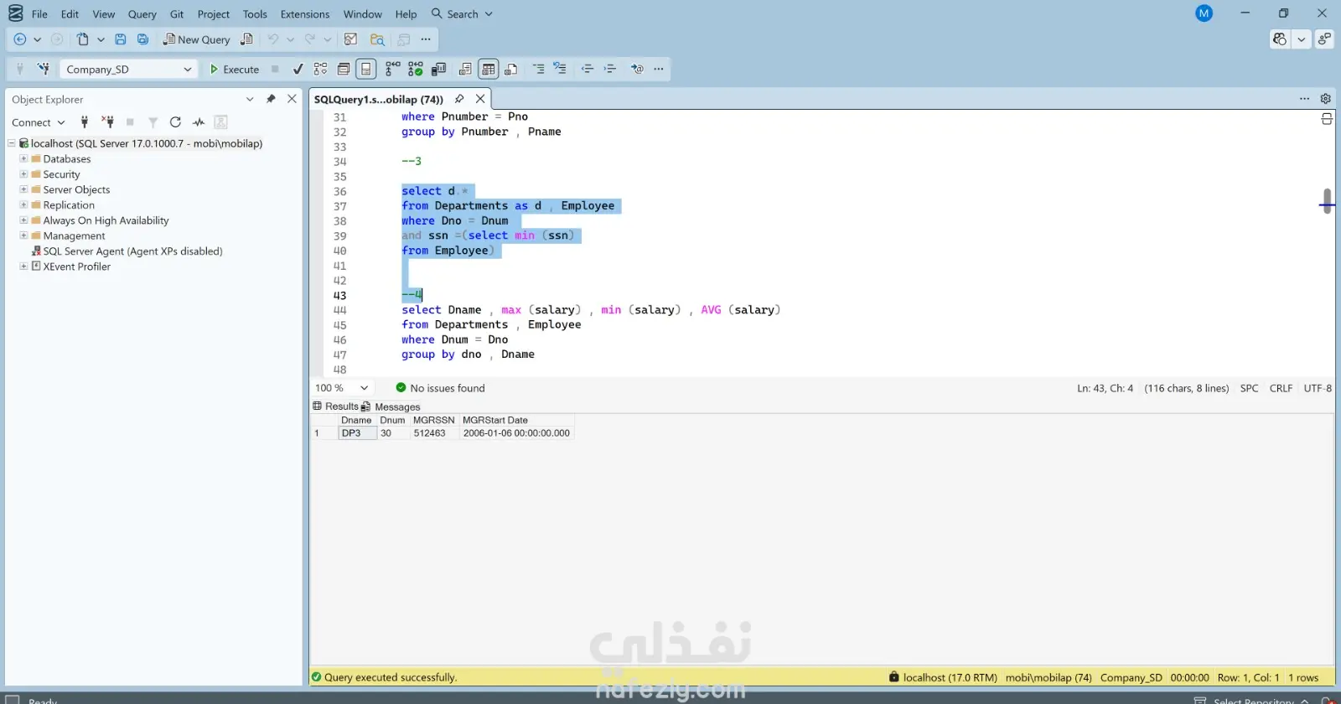Viewport: 1341px width, 704px height.
Task: Click the No issues found indicator
Action: click(x=440, y=388)
